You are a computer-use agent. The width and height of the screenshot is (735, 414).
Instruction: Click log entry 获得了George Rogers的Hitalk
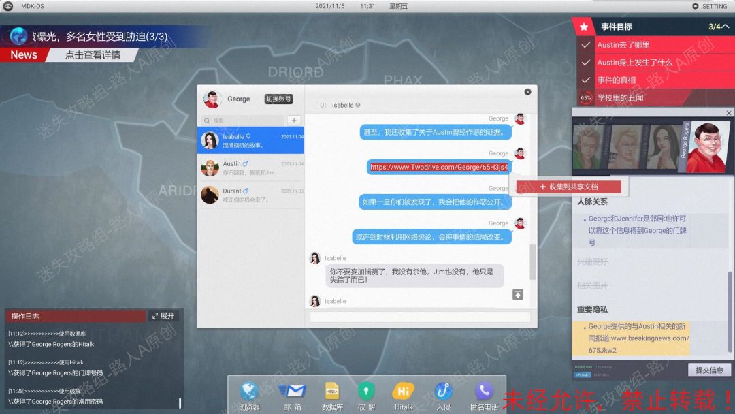pos(51,344)
